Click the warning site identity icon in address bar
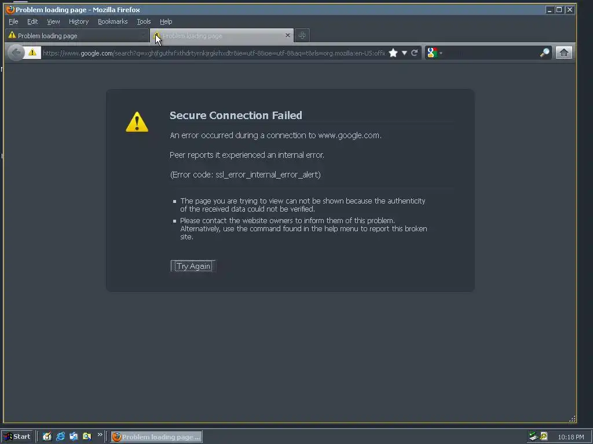Image resolution: width=593 pixels, height=444 pixels. click(32, 53)
